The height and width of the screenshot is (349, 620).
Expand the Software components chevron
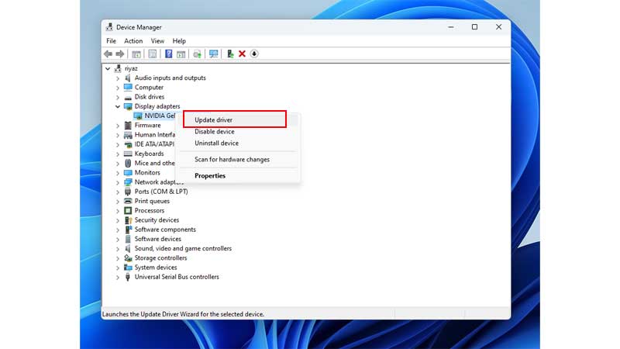118,230
